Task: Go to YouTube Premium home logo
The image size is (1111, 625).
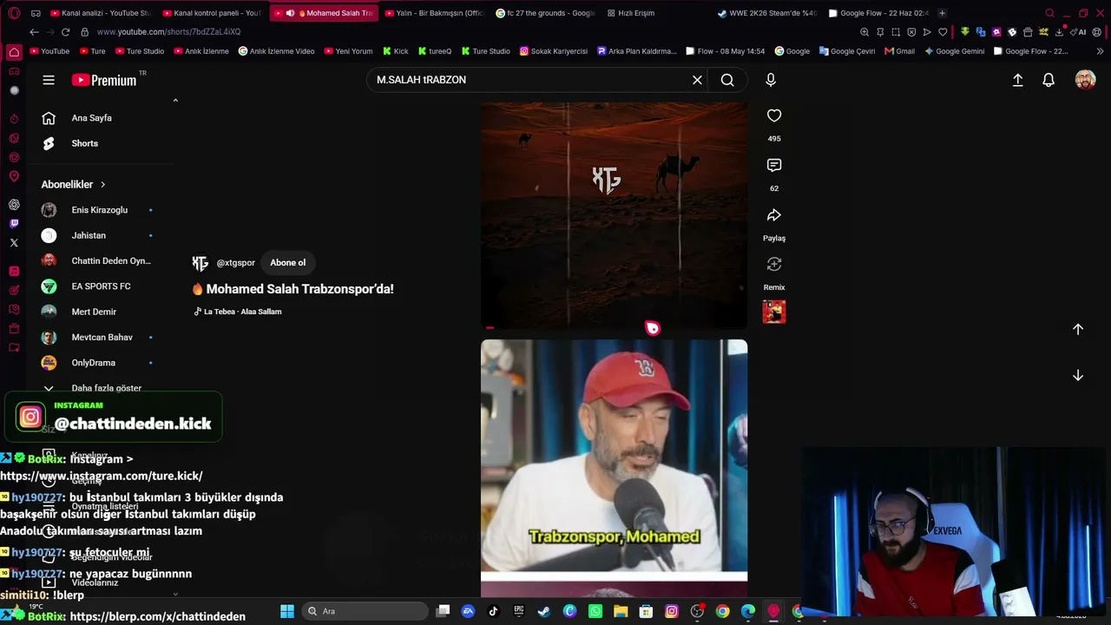Action: coord(104,80)
